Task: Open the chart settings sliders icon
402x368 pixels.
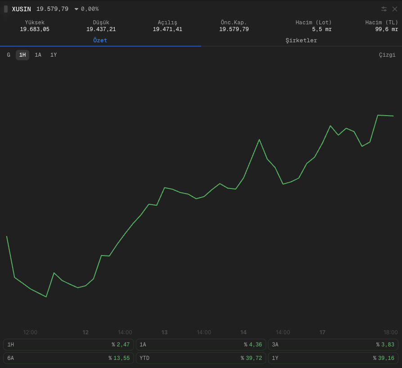Action: (x=384, y=9)
